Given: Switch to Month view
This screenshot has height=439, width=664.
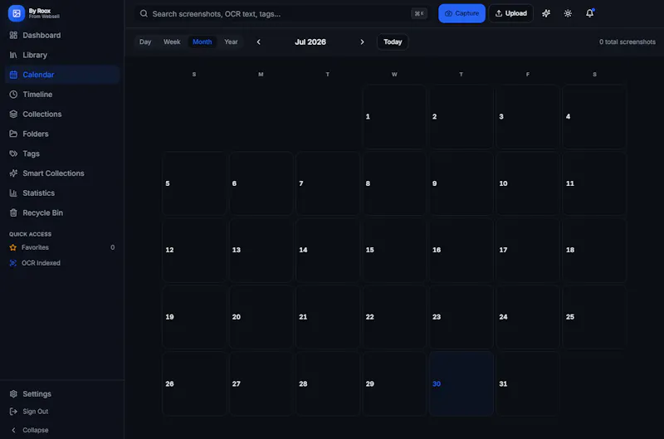Looking at the screenshot, I should [x=203, y=42].
